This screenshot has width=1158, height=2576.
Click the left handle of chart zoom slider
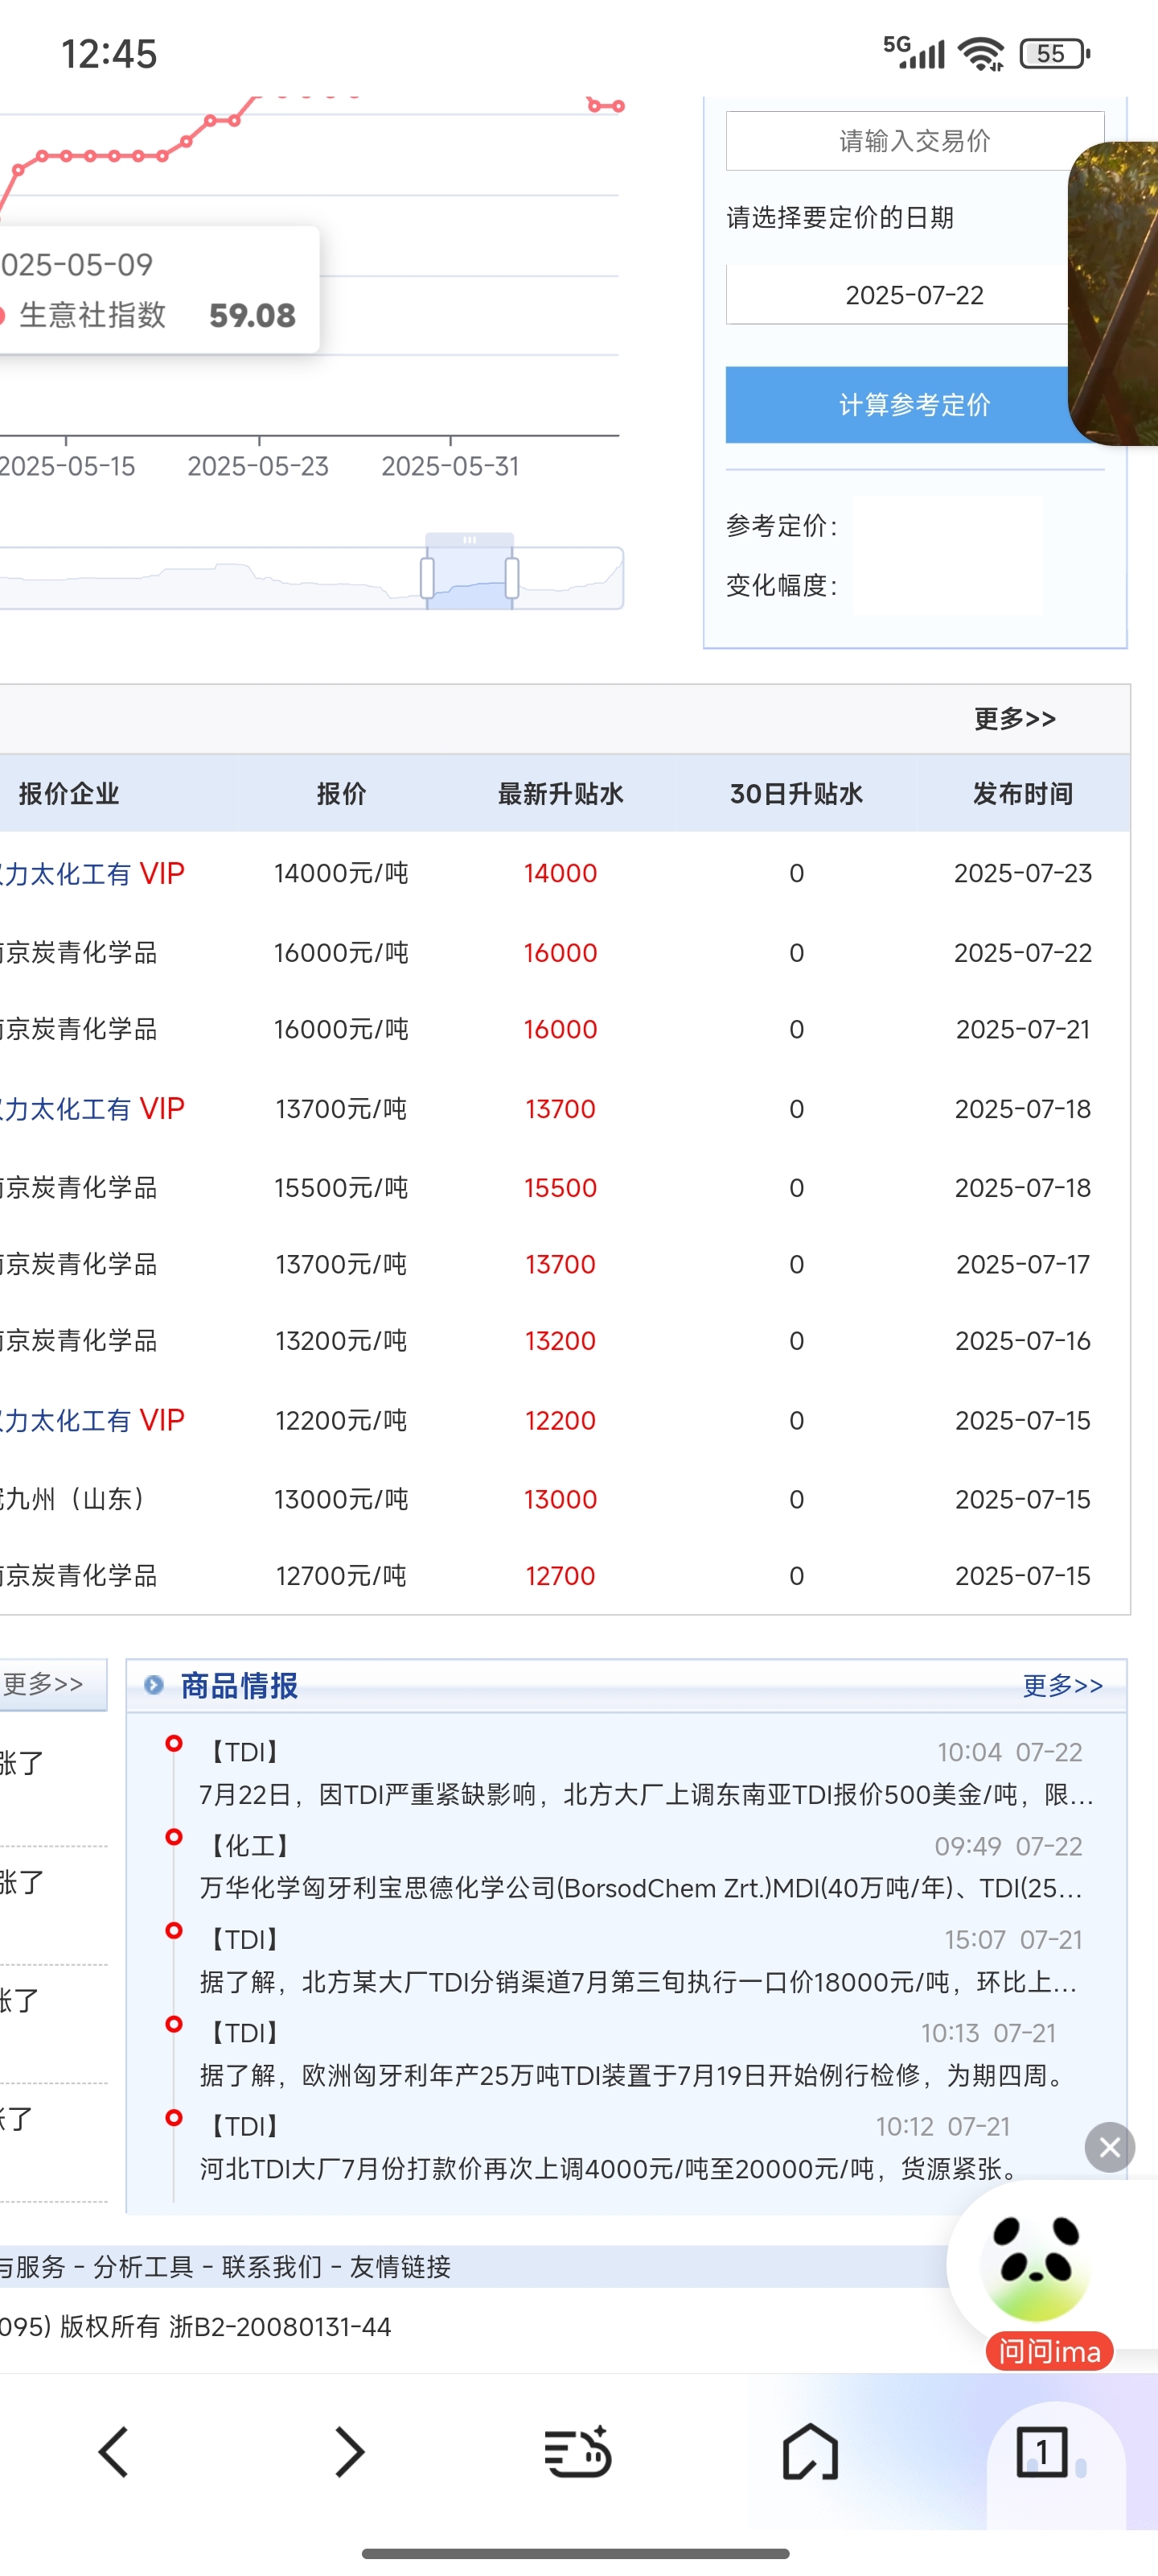(428, 579)
